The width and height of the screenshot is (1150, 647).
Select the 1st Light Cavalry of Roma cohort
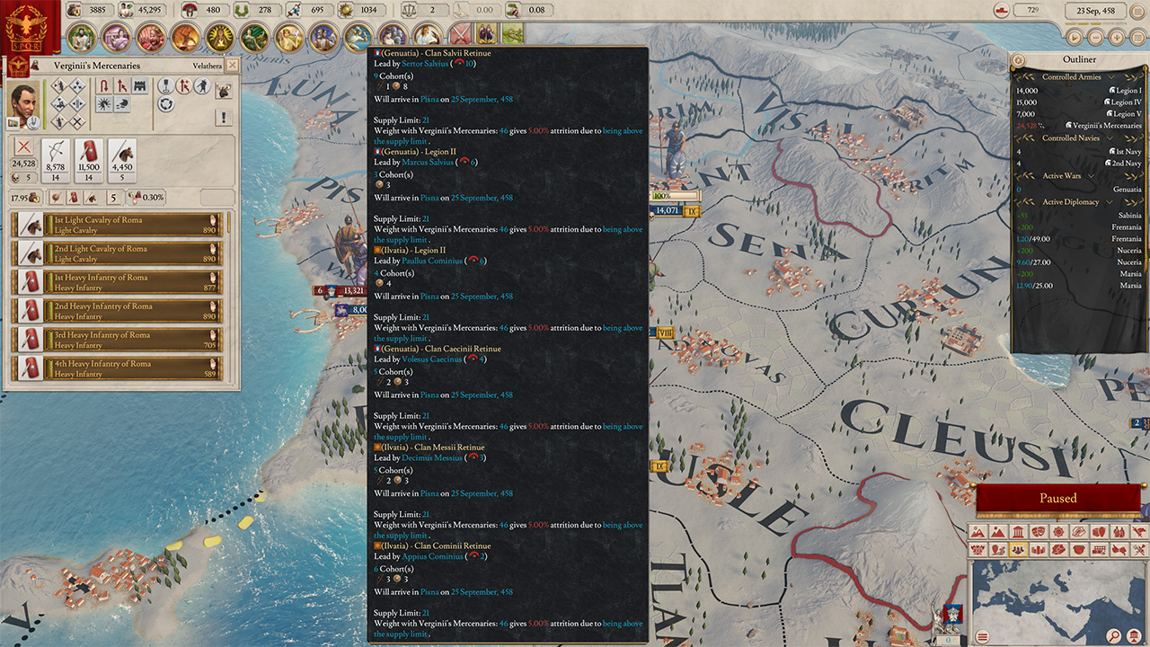point(119,225)
